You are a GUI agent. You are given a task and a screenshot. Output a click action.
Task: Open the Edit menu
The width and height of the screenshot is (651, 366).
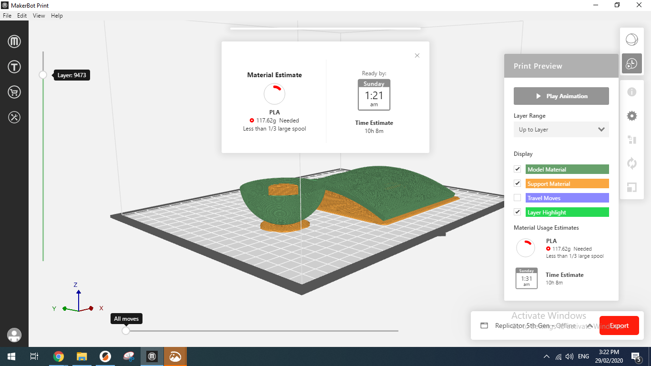click(x=22, y=16)
